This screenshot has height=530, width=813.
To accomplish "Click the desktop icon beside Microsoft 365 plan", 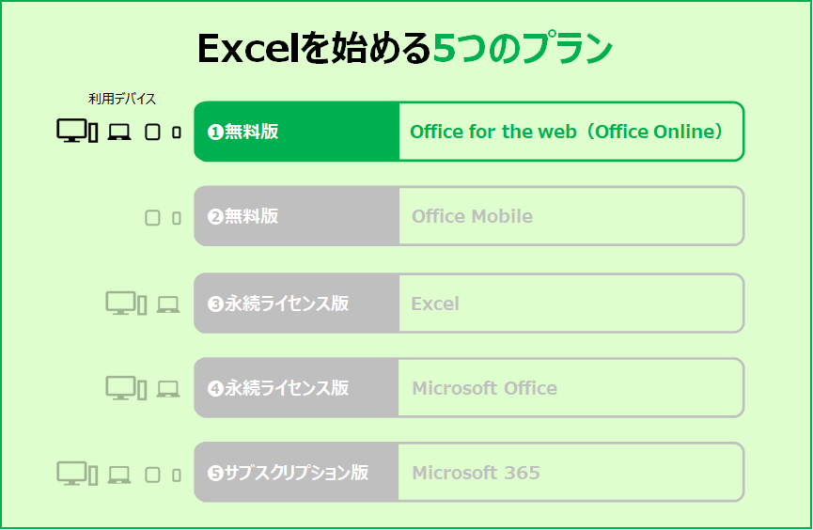I will pos(77,473).
